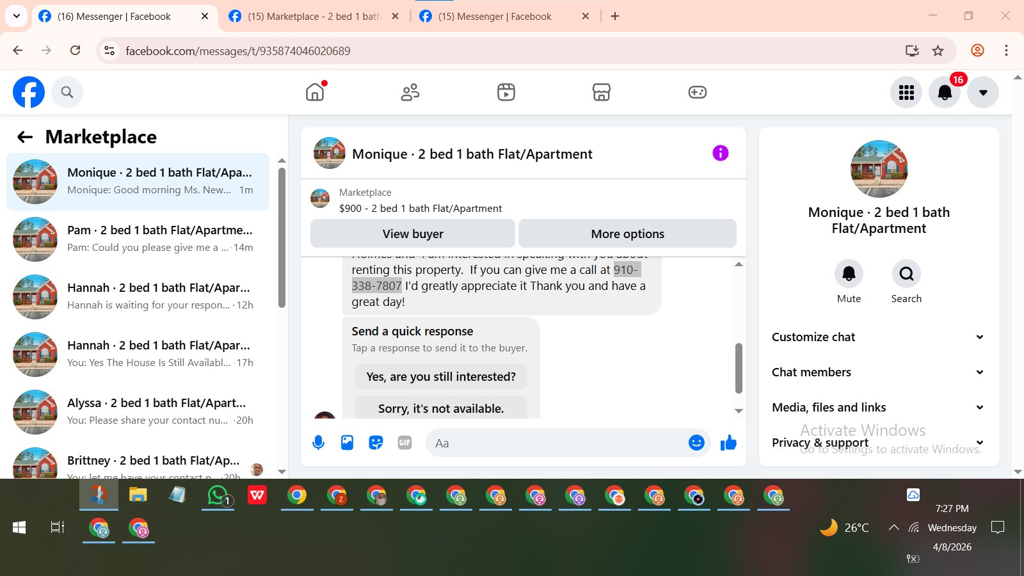Open Monique's conversation in the chat list
This screenshot has width=1024, height=576.
[x=138, y=182]
